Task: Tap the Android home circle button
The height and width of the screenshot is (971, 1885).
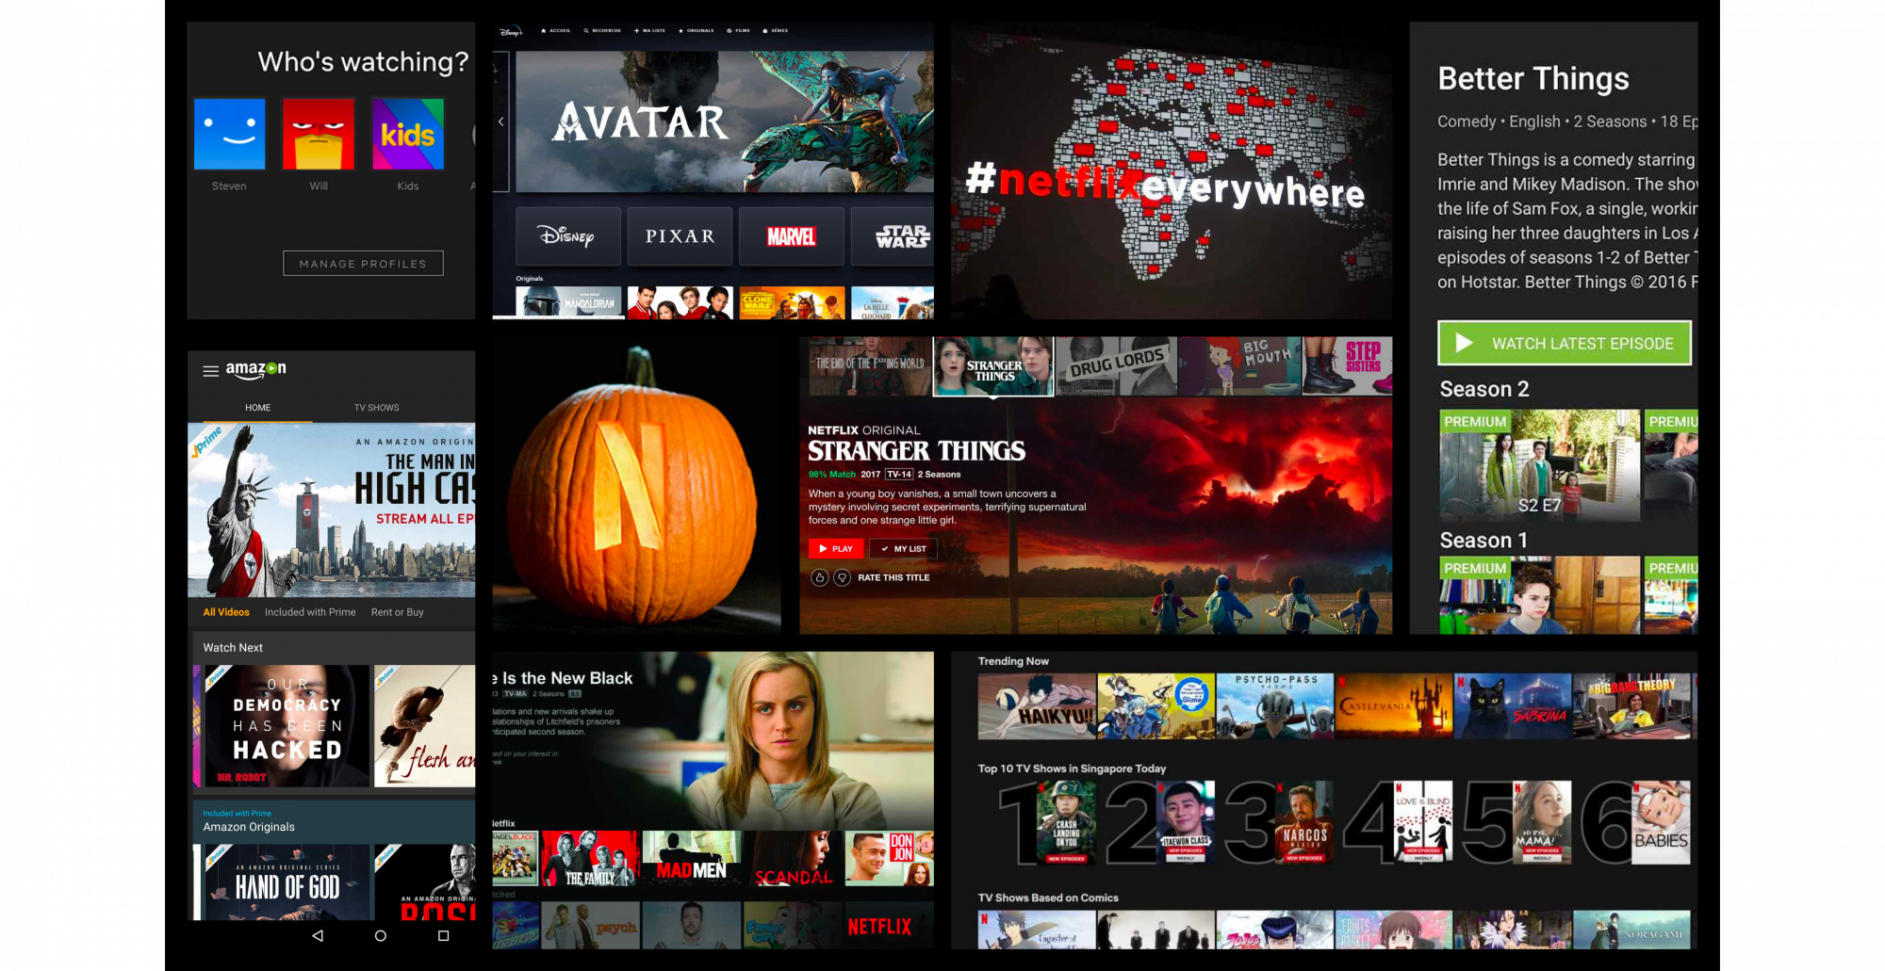Action: 380,935
